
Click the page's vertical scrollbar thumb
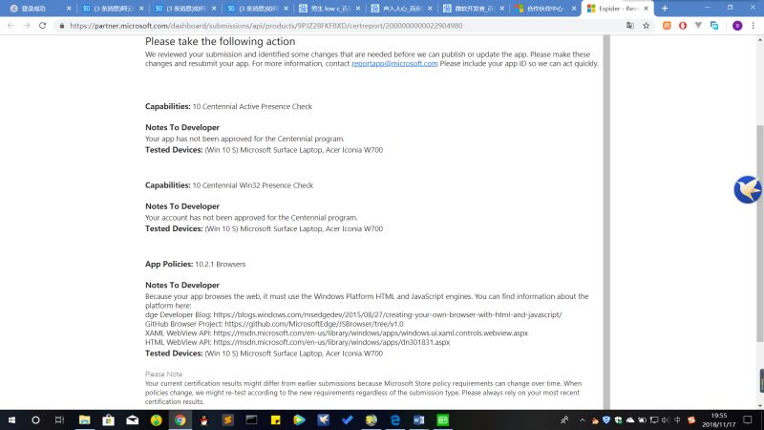point(759,233)
